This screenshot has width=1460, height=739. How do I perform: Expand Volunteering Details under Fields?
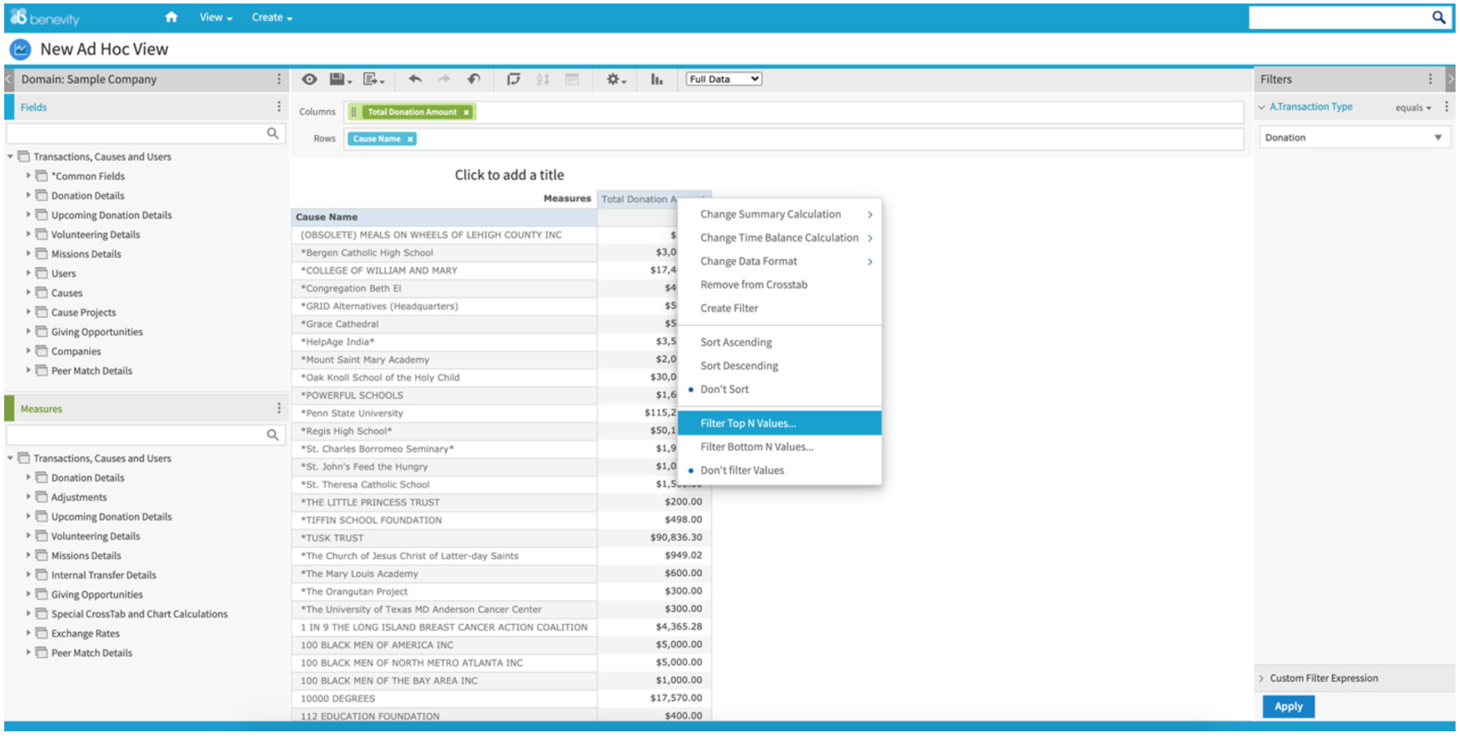(x=29, y=234)
